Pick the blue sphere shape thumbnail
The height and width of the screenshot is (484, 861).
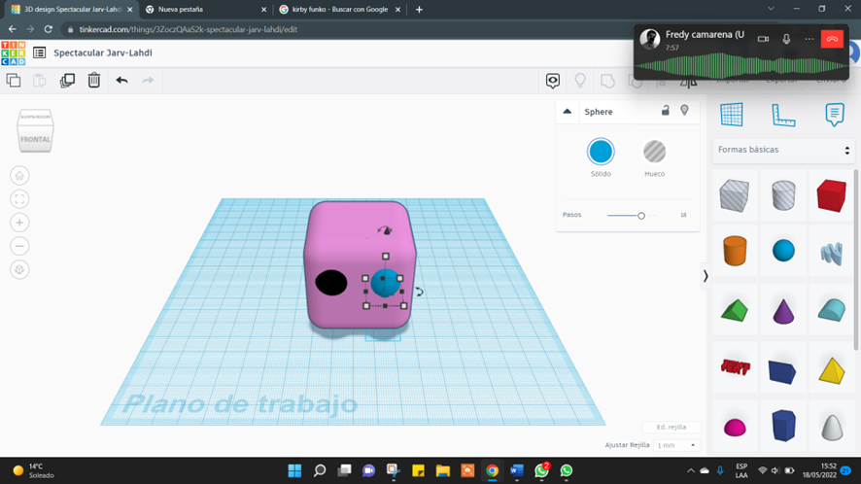[x=783, y=251]
